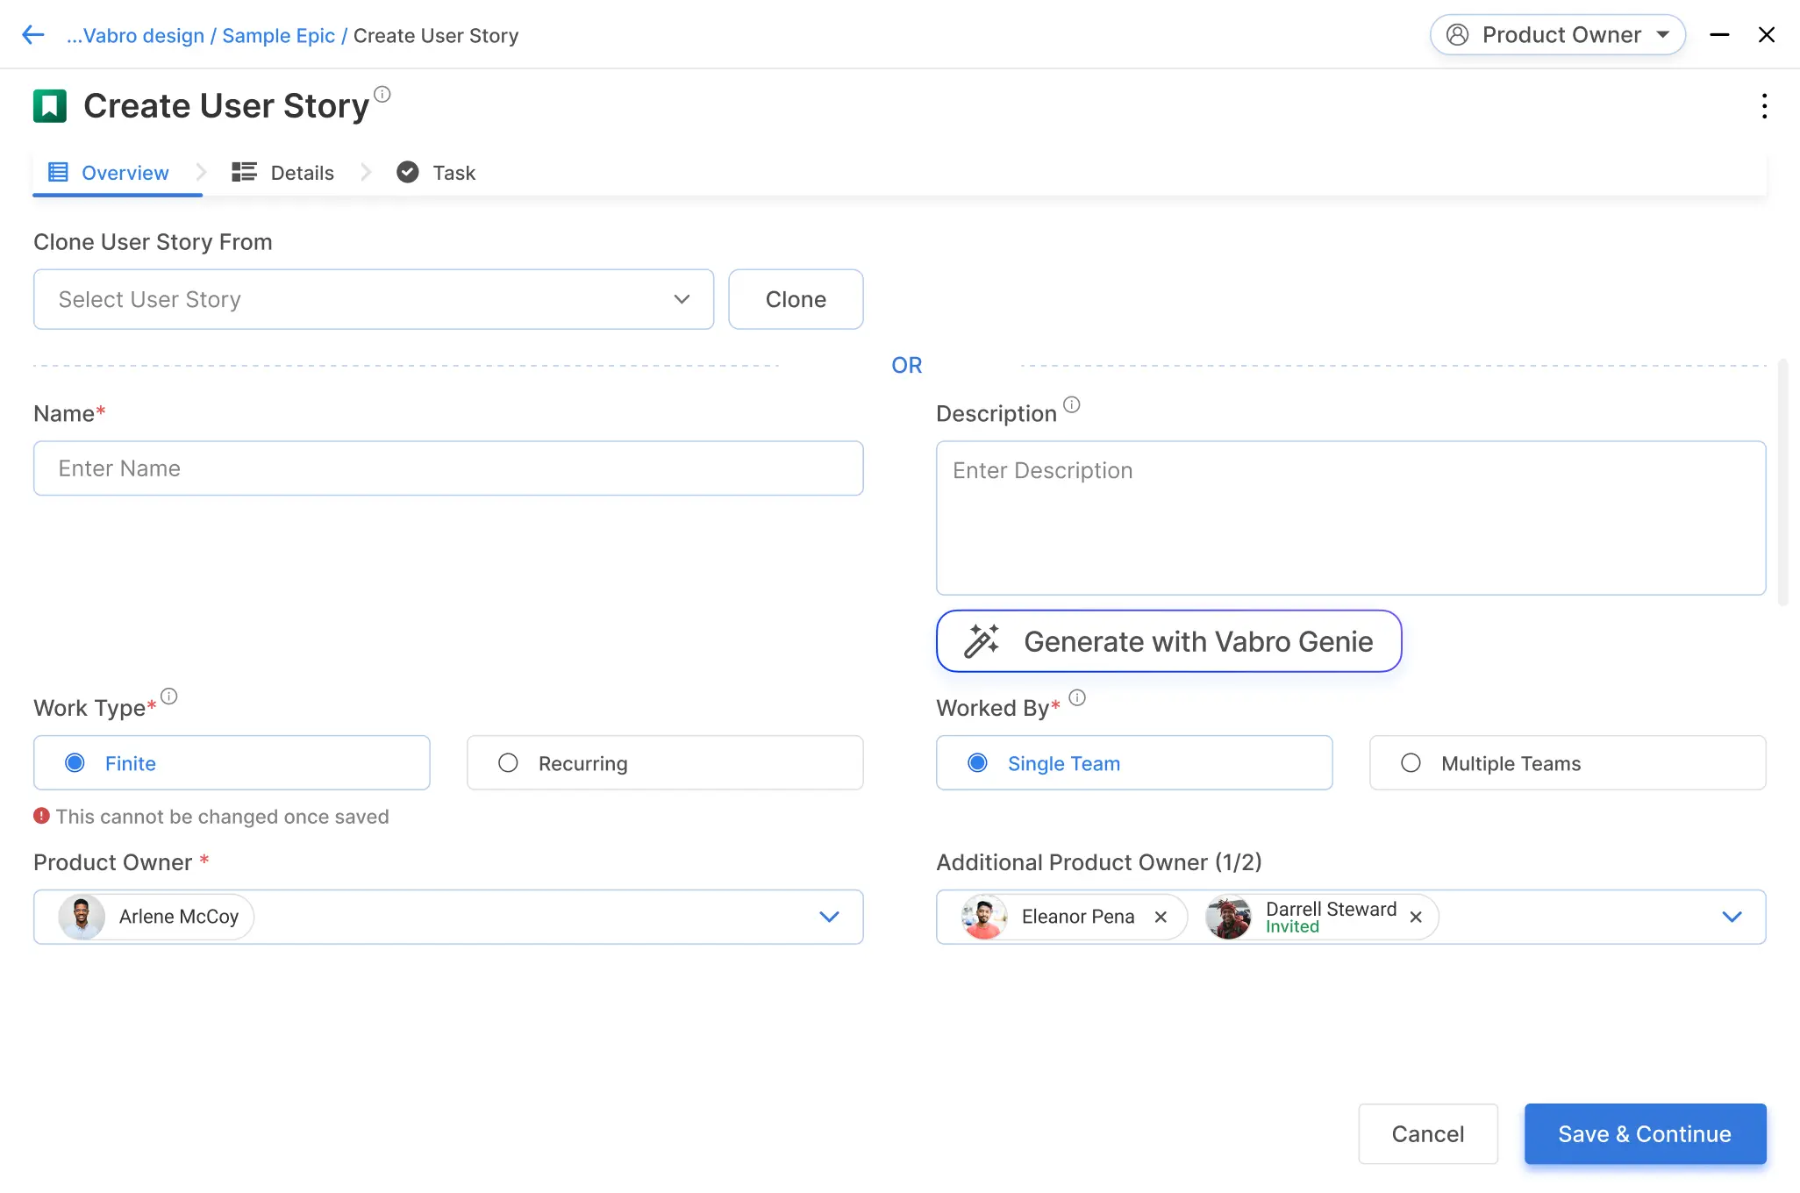
Task: Click the magic wand Genie icon
Action: (982, 641)
